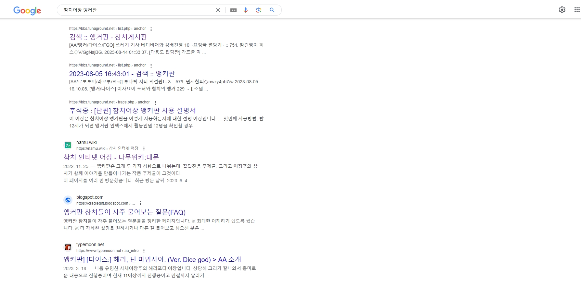Expand more options for typemoon.net result

tap(144, 251)
